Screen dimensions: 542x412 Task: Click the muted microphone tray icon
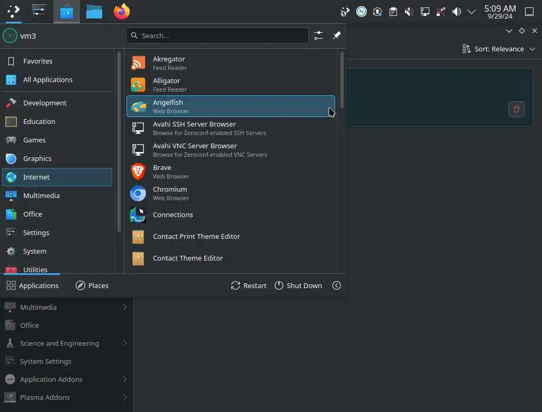[409, 12]
